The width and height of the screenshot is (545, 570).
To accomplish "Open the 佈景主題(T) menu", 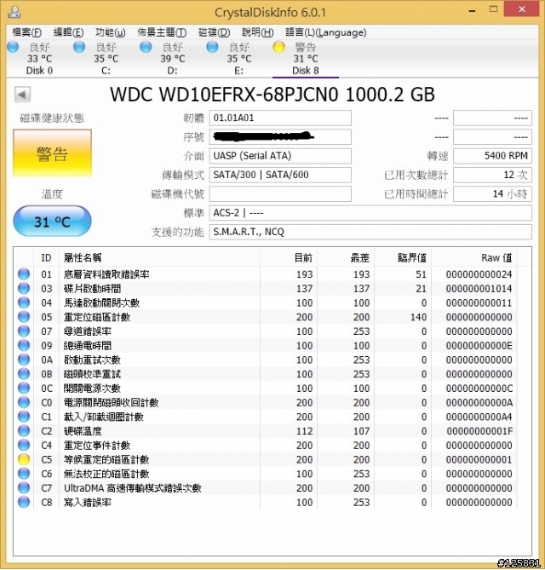I will pos(162,32).
